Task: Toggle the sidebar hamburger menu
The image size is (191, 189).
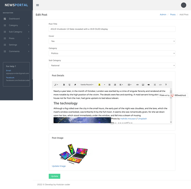Action: point(37,5)
